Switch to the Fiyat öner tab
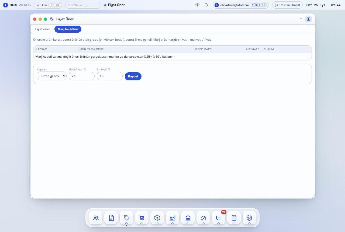 43,29
